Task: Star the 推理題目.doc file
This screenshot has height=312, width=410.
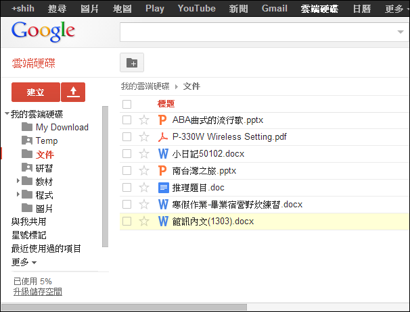Action: [144, 188]
